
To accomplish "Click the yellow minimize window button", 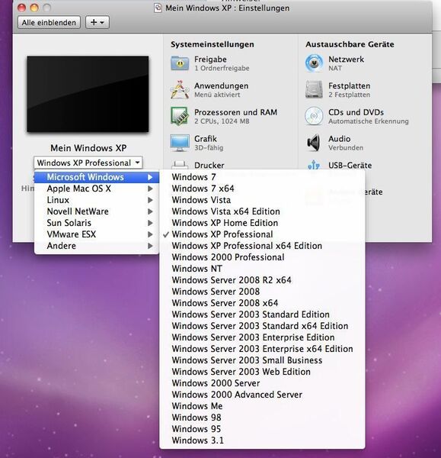I will 34,8.
